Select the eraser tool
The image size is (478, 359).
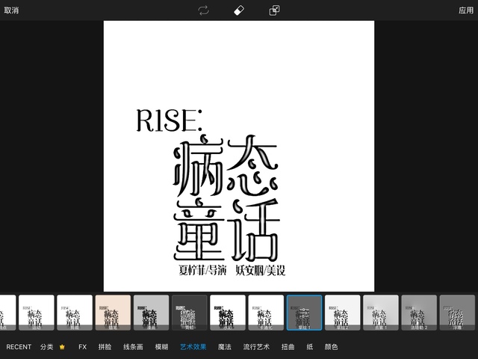tap(239, 10)
